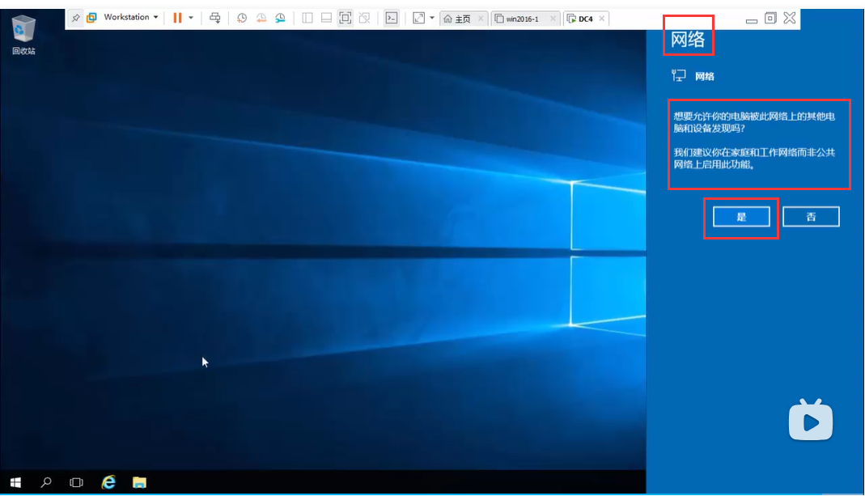Restore the VMware window size
Image resolution: width=865 pixels, height=496 pixels.
770,19
